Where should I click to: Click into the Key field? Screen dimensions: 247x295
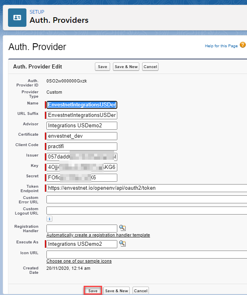click(x=82, y=167)
